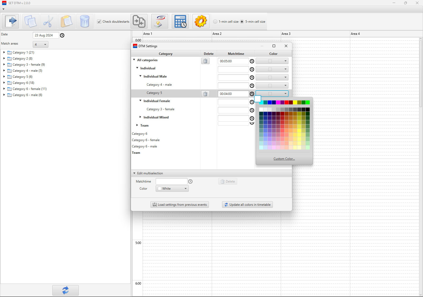
Task: Expand Category 1 (21) tree node
Action: (4, 52)
